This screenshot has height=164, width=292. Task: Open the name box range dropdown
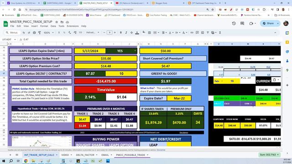pyautogui.click(x=15, y=40)
